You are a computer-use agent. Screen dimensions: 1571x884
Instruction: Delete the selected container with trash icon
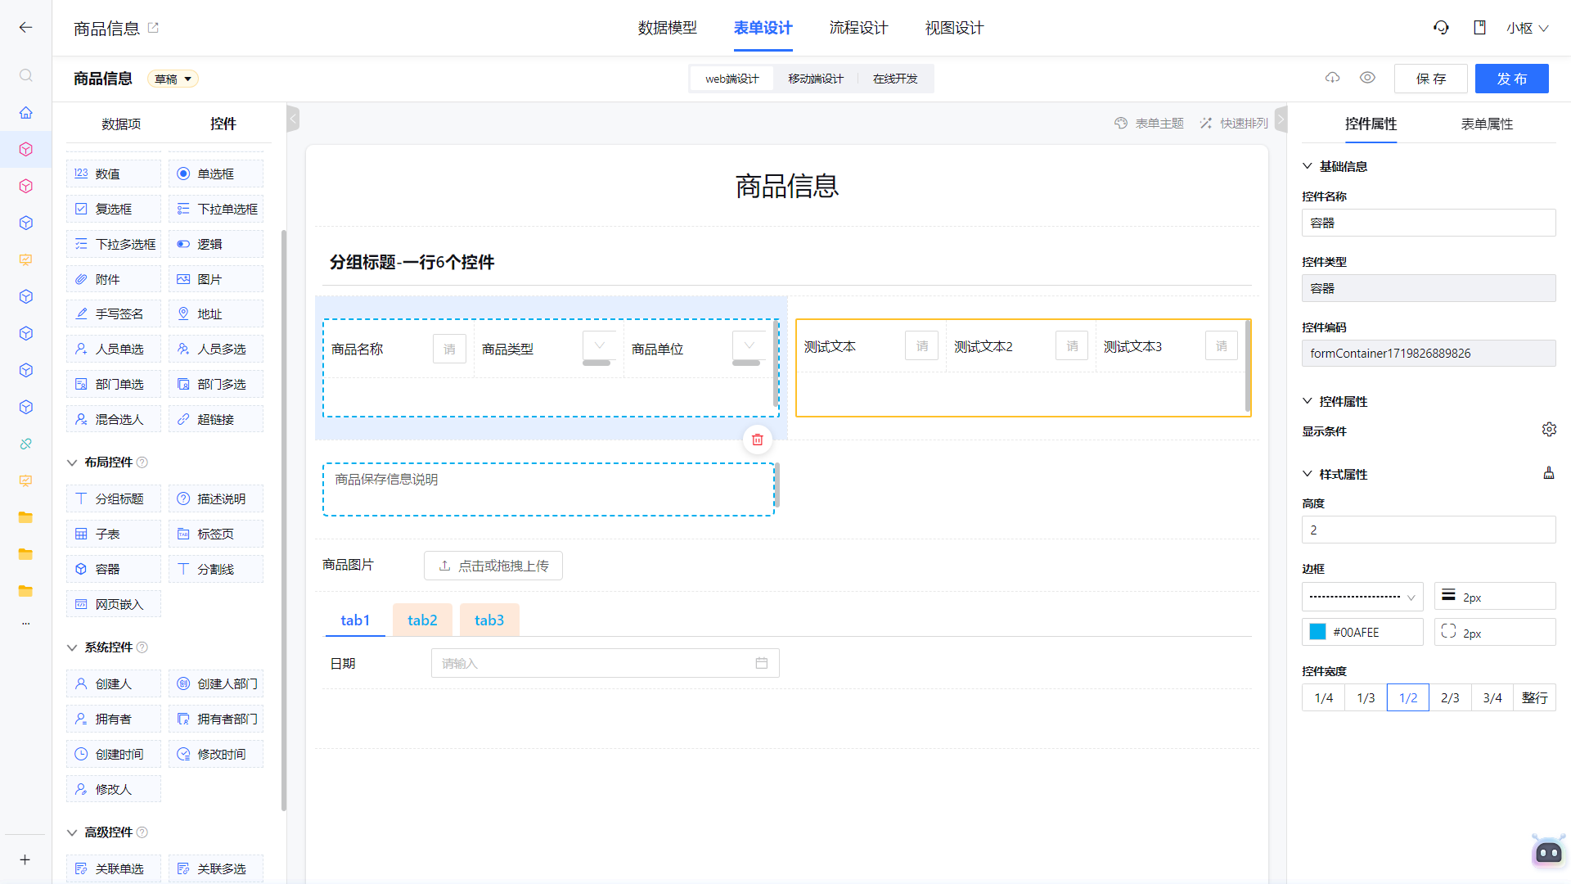click(757, 440)
